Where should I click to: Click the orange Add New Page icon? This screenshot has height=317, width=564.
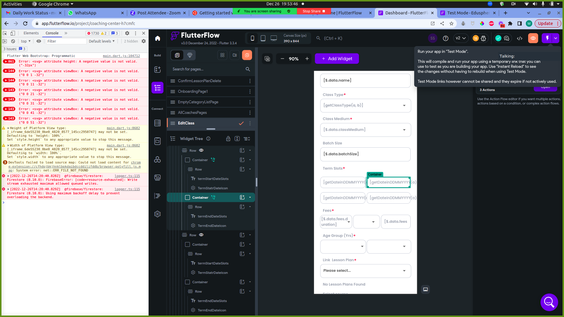(247, 55)
